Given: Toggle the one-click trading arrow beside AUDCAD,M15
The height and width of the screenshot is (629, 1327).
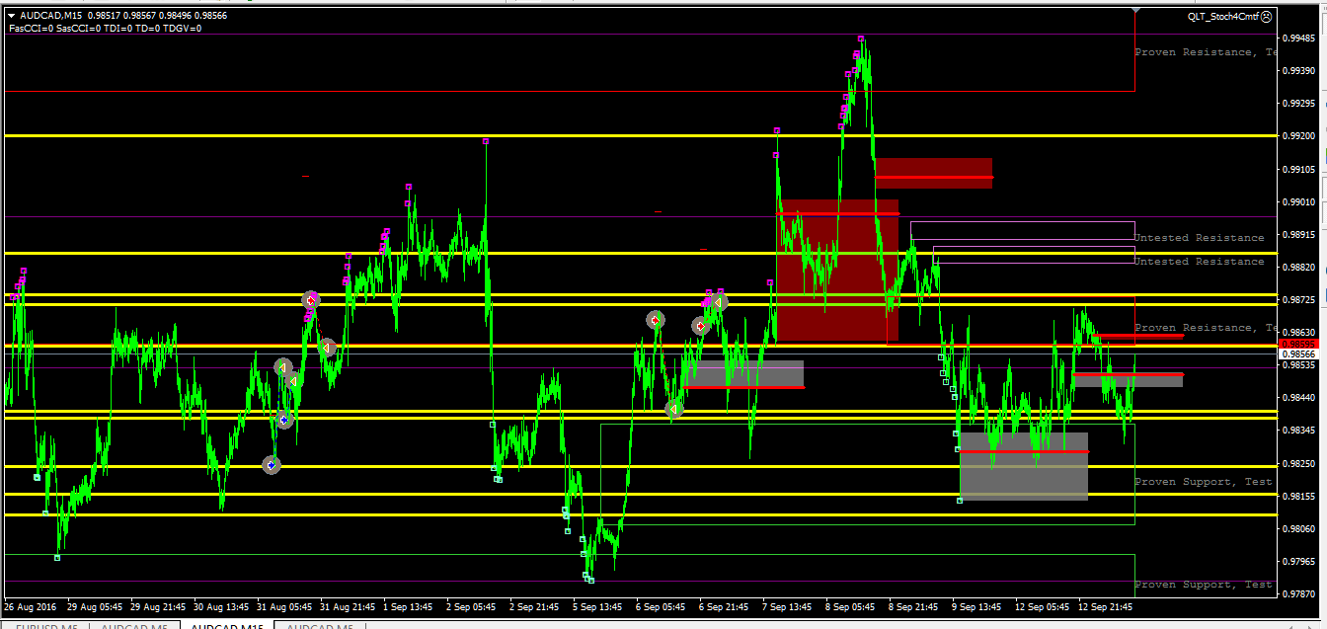Looking at the screenshot, I should 11,16.
